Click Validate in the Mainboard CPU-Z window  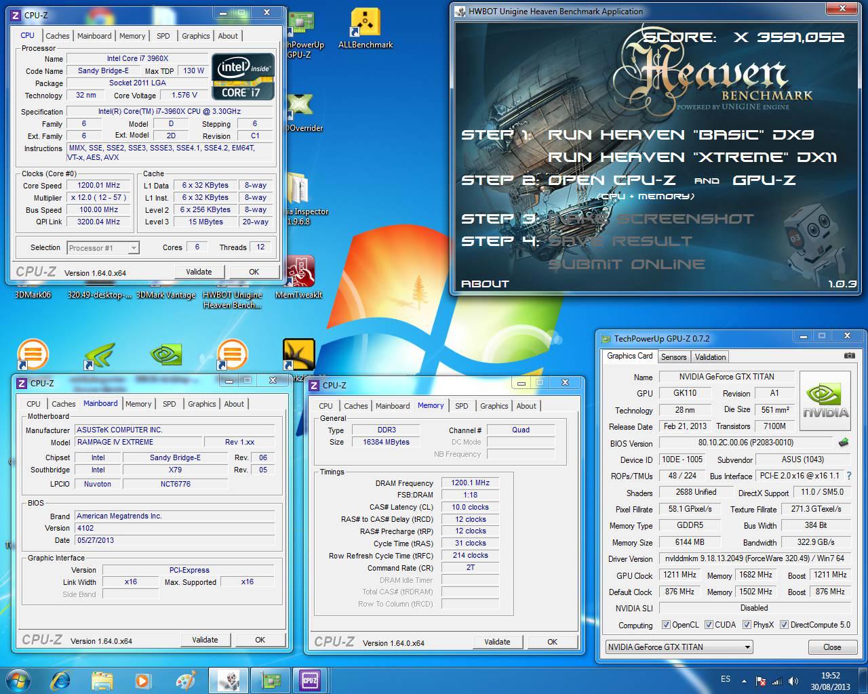click(205, 640)
